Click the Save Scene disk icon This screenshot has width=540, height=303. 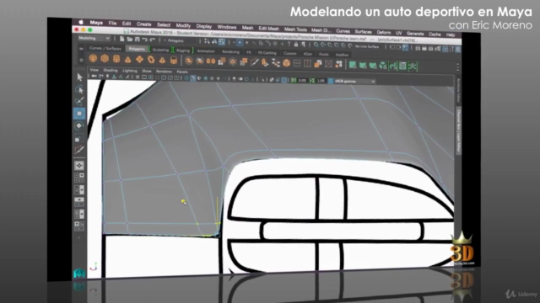pos(138,40)
